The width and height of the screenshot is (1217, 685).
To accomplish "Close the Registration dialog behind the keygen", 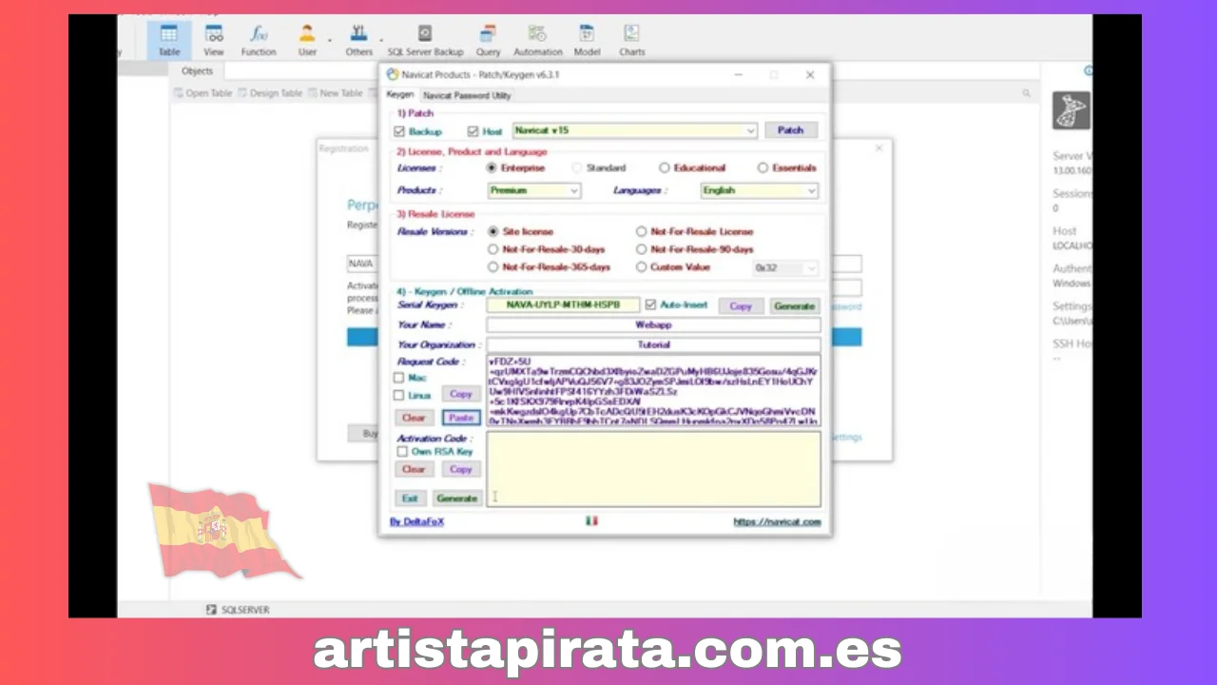I will click(x=879, y=148).
